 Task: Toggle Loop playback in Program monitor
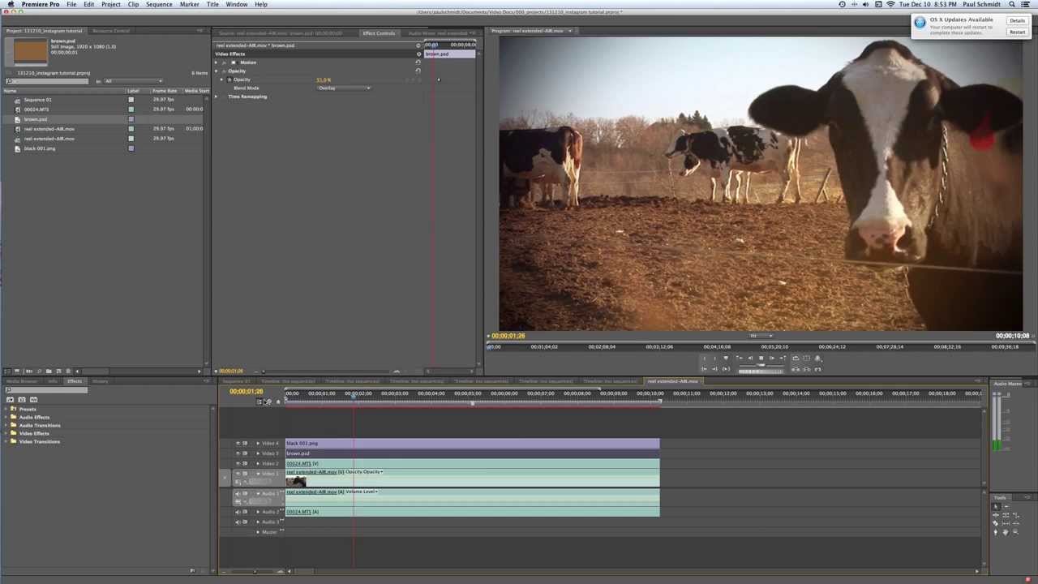pyautogui.click(x=796, y=358)
